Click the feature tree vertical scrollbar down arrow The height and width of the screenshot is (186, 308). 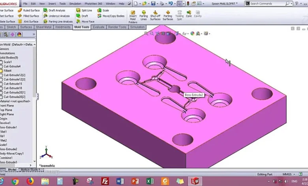(x=35, y=161)
